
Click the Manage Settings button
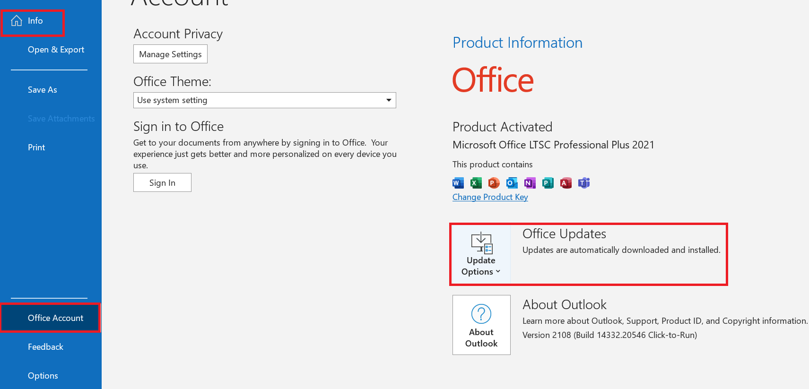pyautogui.click(x=170, y=54)
